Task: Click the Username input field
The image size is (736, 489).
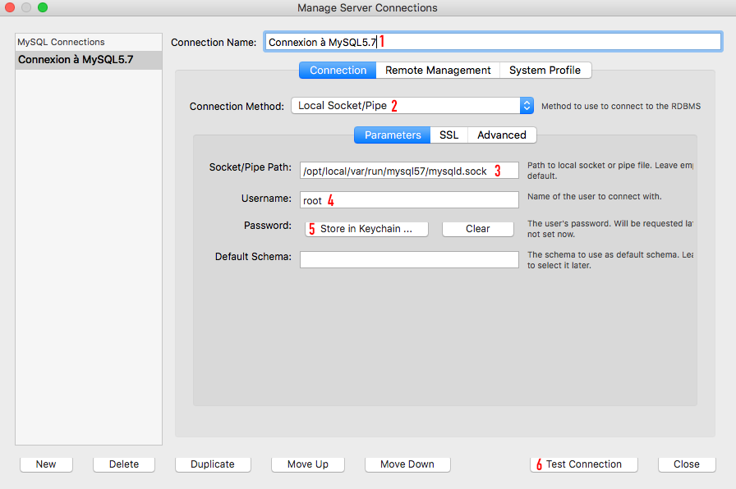Action: (x=409, y=200)
